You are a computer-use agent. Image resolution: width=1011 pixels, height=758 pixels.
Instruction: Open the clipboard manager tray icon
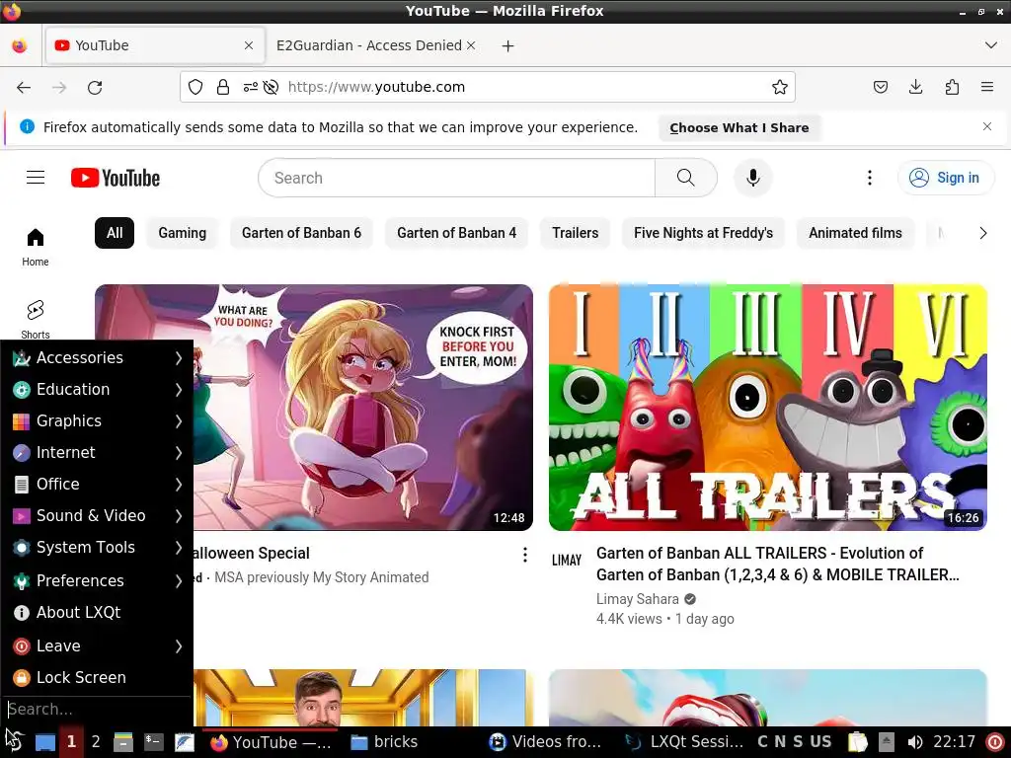coord(858,742)
